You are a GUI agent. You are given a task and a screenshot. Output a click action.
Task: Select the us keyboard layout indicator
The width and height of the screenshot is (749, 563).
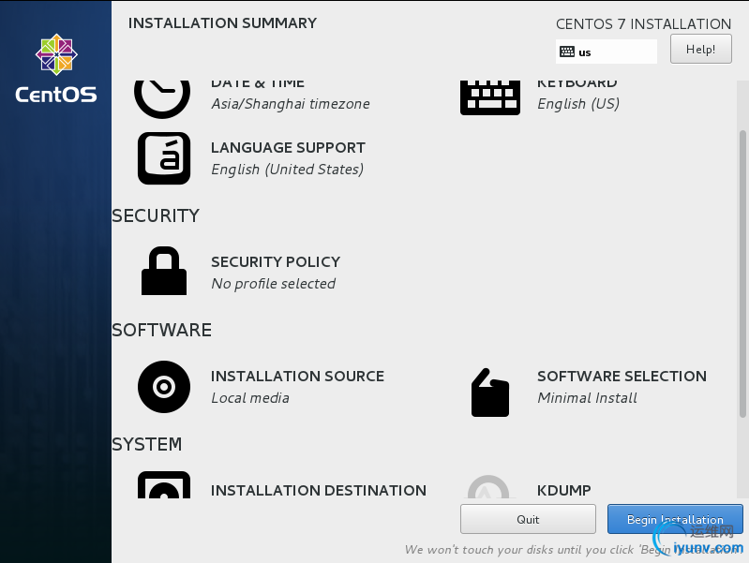point(607,52)
